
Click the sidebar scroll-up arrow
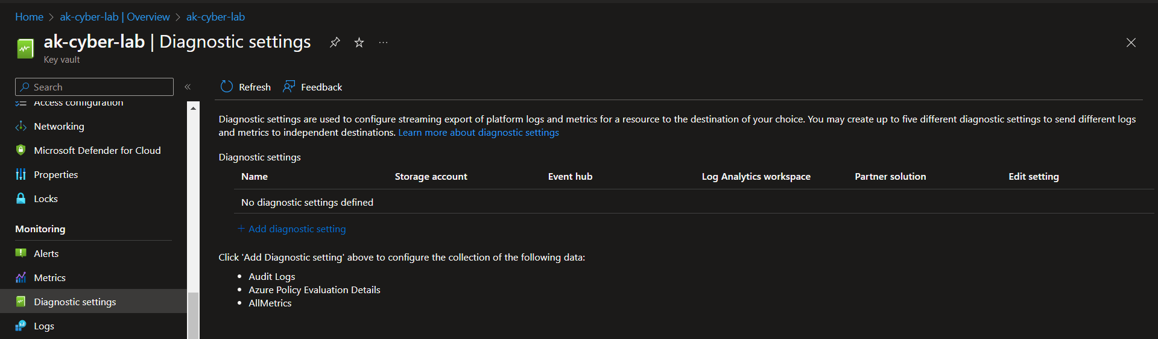[193, 108]
